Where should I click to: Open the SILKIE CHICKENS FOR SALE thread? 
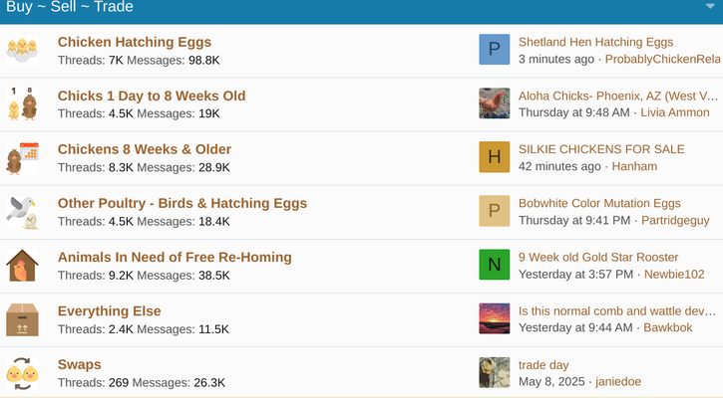(601, 149)
